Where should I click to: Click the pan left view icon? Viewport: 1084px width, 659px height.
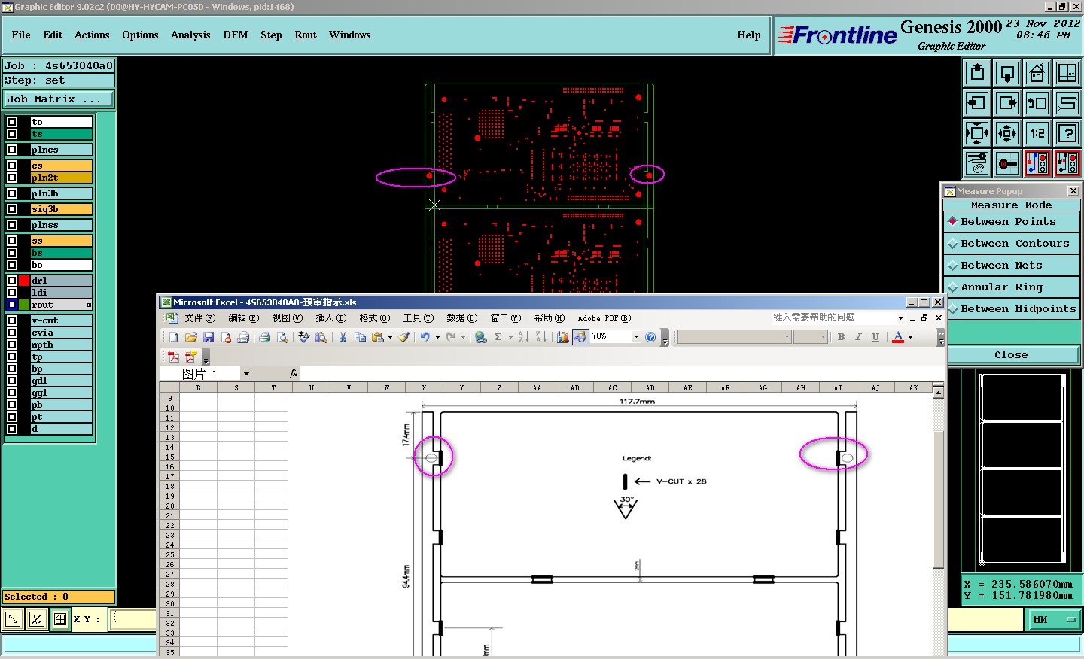coord(977,103)
